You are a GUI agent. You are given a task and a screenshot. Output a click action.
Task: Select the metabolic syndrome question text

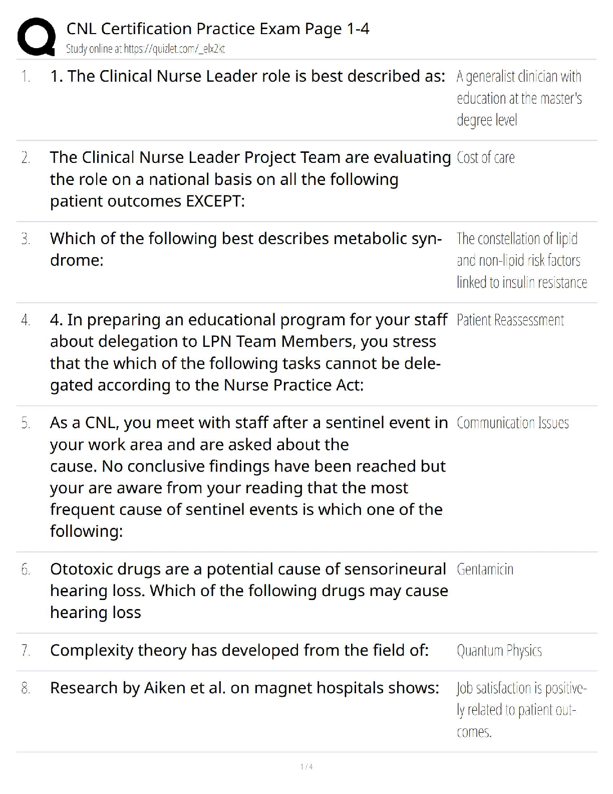click(x=245, y=249)
